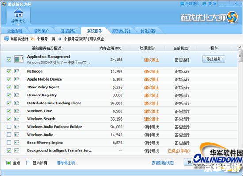Switch to the 全面检测 tab

15,31
